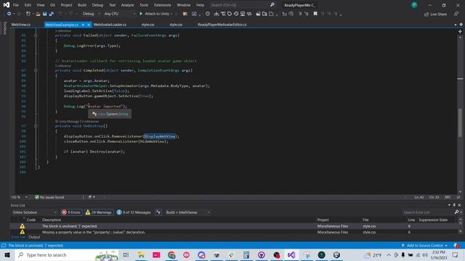Viewport: 465px width, 261px height.
Task: Toggle pin on WebViewExample.cs tab
Action: pos(83,25)
